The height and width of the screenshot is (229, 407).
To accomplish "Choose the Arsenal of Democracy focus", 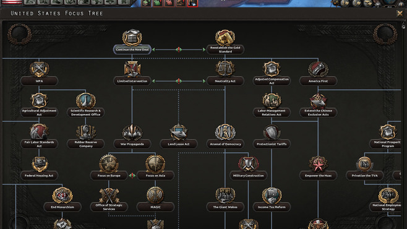I will point(225,136).
